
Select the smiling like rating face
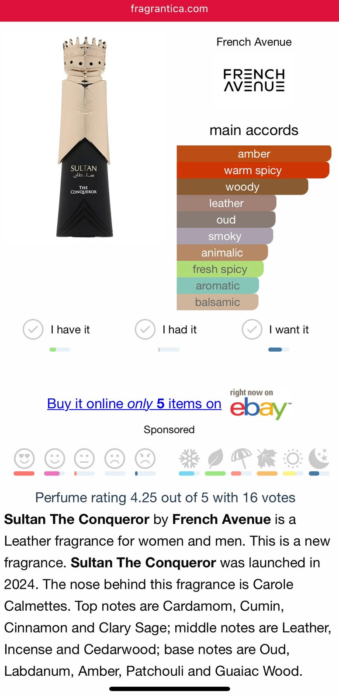[x=55, y=458]
